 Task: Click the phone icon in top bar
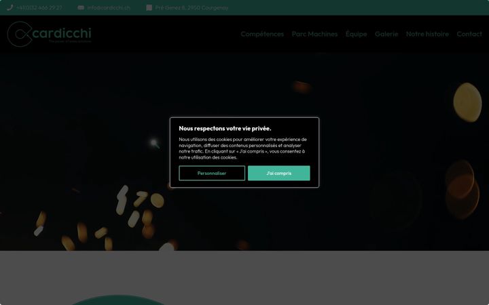coord(10,7)
